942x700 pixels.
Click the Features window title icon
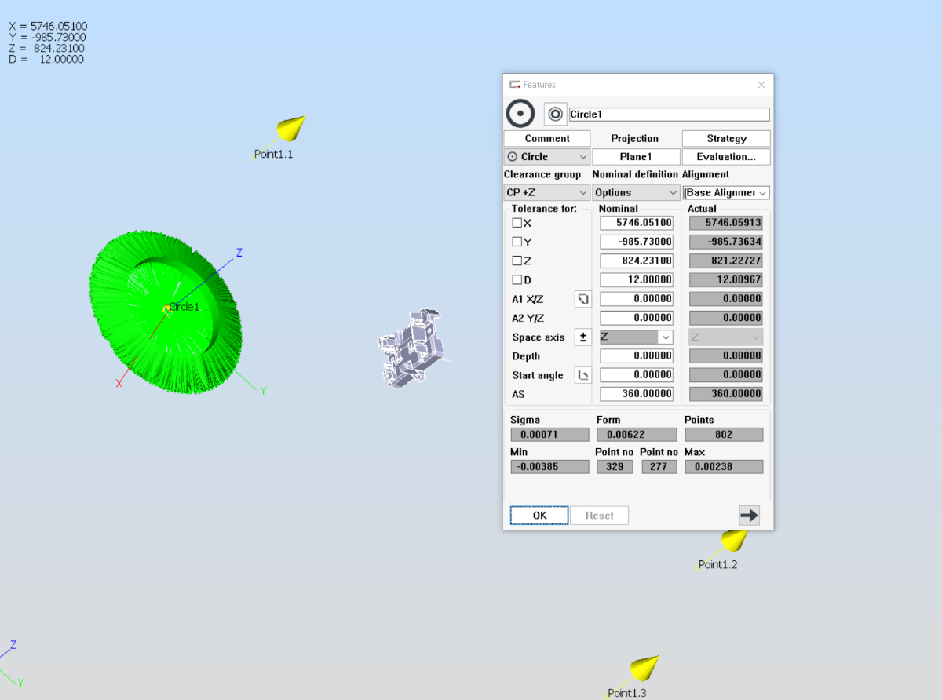point(515,85)
